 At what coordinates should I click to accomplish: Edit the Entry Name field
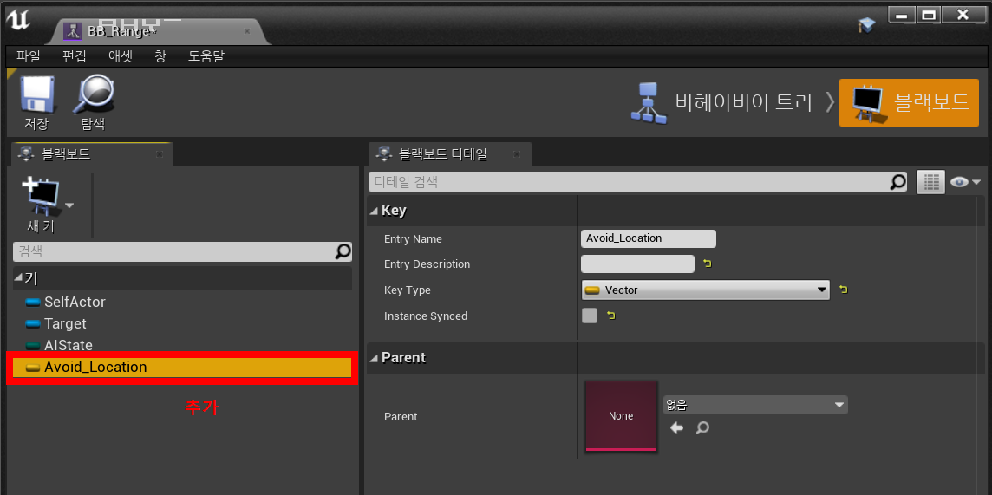point(649,238)
